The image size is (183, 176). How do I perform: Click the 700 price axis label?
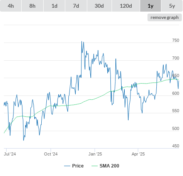[176, 58]
